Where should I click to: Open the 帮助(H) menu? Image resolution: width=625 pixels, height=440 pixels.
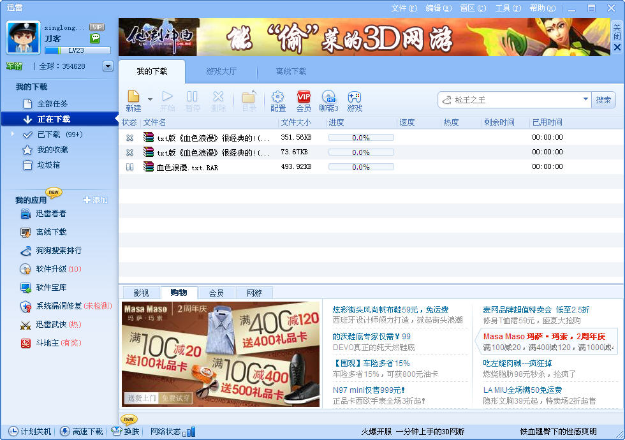543,8
